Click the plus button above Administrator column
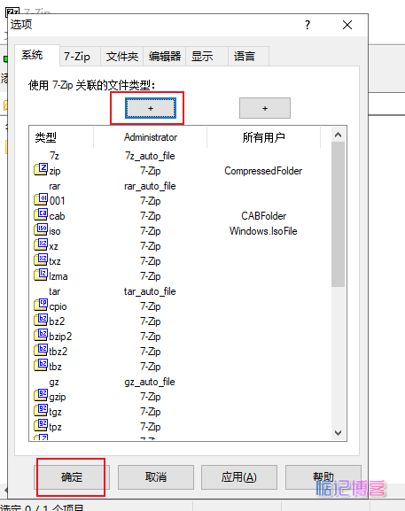The width and height of the screenshot is (405, 511). point(151,108)
